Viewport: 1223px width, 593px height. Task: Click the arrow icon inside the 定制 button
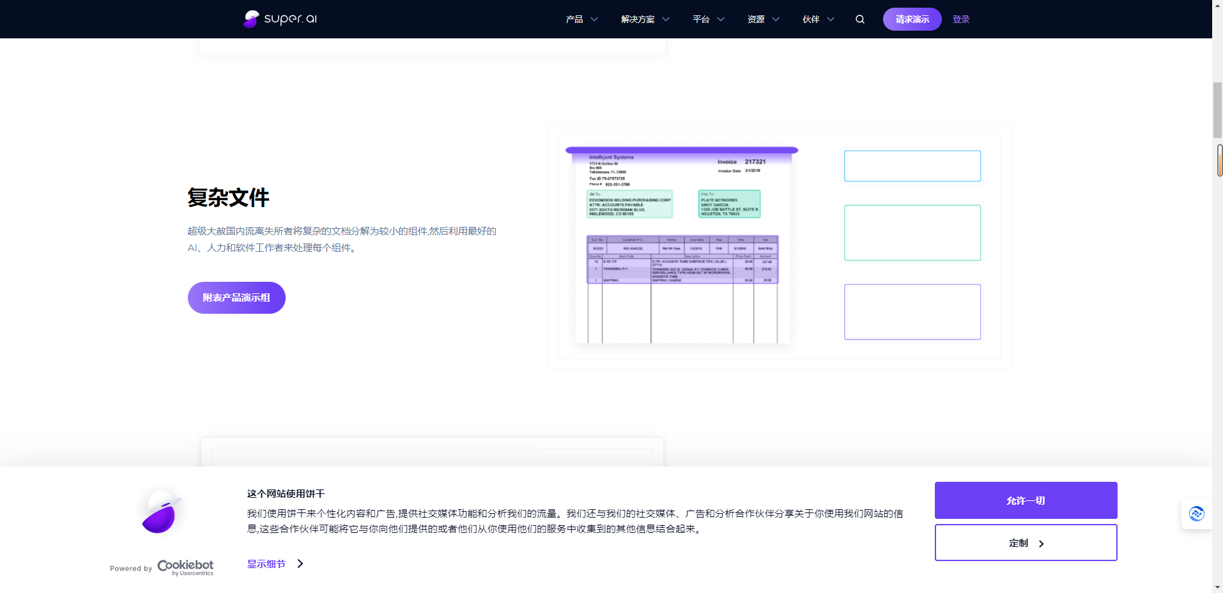pos(1042,543)
